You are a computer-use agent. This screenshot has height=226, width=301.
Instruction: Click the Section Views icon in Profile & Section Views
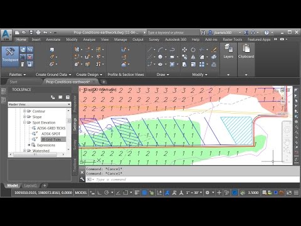(124, 64)
